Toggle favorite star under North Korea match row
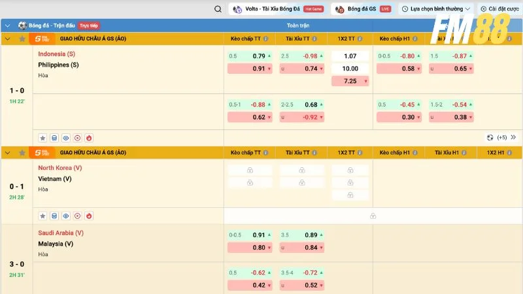This screenshot has width=523, height=294. coord(42,216)
